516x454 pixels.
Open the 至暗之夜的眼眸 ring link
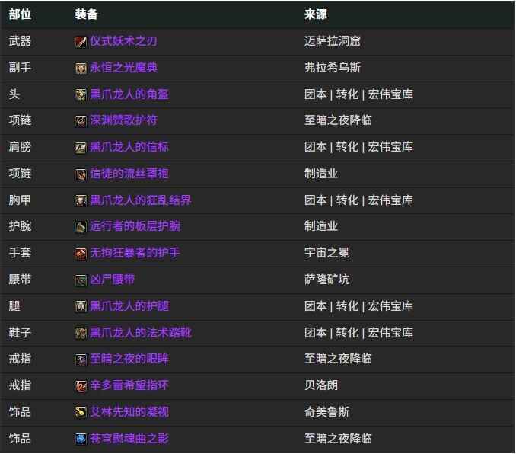(x=129, y=359)
